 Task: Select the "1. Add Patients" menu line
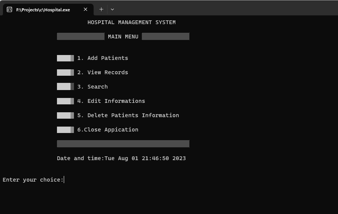click(x=103, y=58)
